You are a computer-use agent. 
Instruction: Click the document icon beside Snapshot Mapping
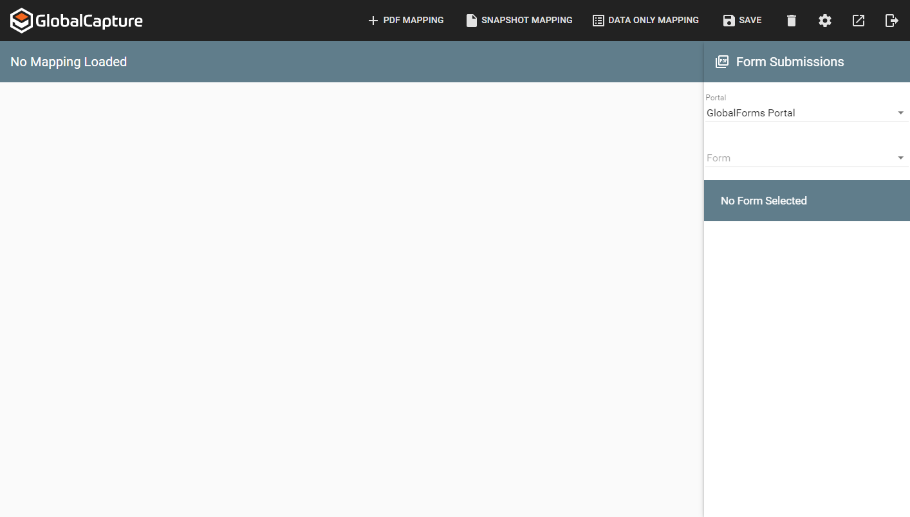click(x=472, y=21)
